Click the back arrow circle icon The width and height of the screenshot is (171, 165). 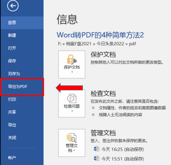(13, 6)
